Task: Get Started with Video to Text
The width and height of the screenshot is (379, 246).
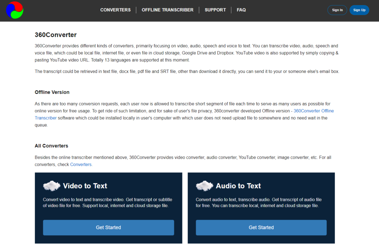Action: 108,228
